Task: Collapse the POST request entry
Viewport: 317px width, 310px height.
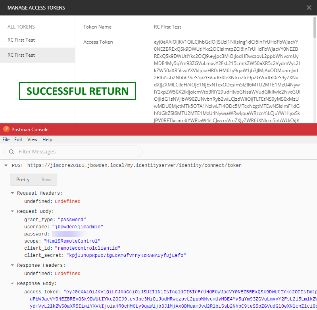Action: (6, 165)
